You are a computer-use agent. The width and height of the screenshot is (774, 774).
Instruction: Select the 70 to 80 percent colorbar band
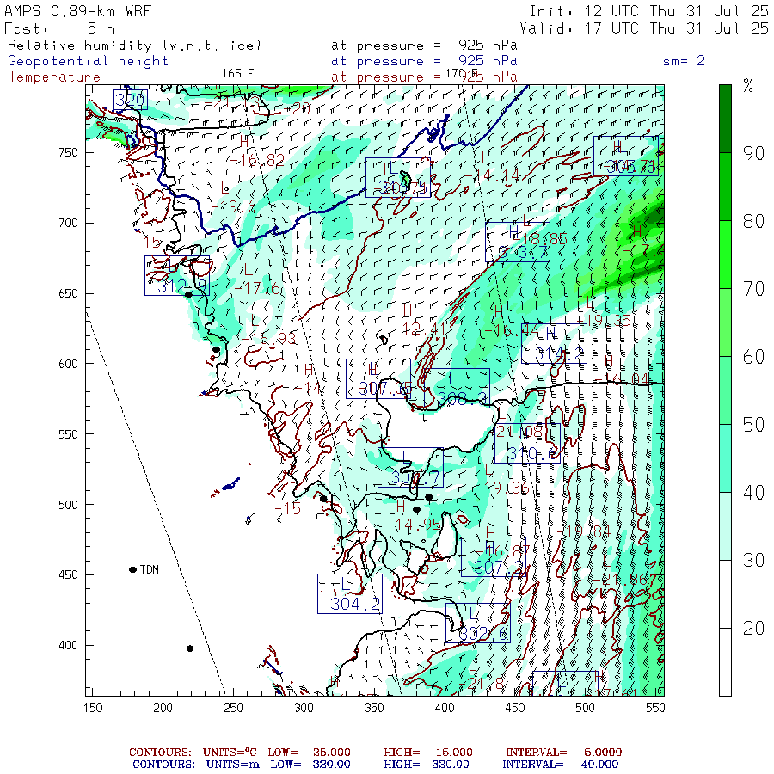coord(725,255)
